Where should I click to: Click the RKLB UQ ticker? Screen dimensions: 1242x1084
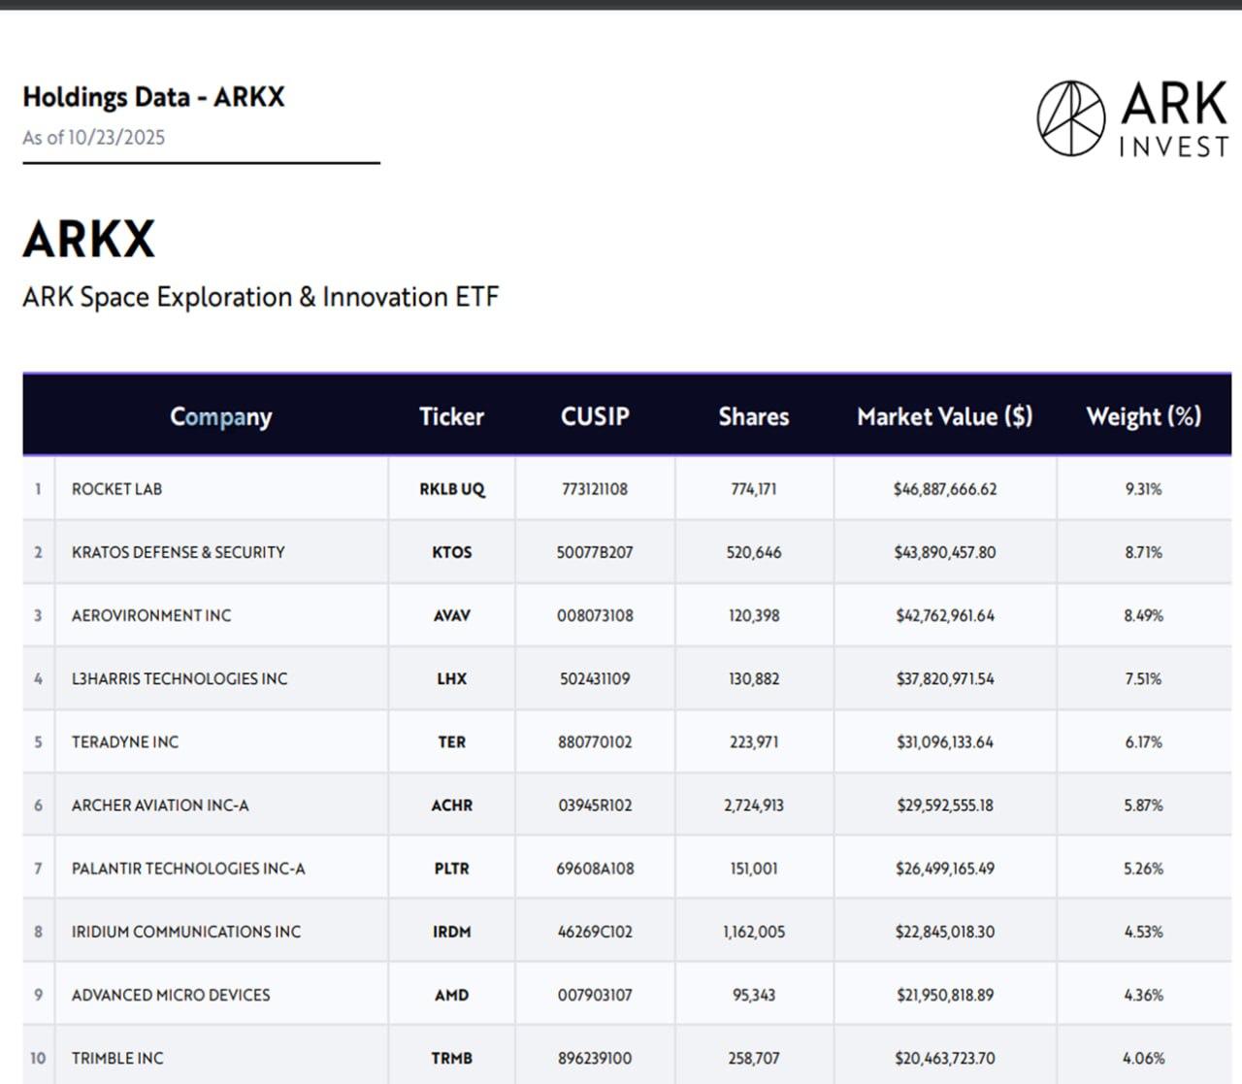(451, 489)
